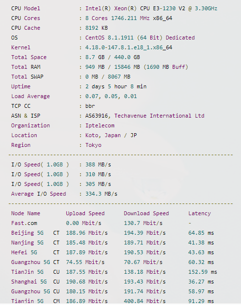Click the Uptime value
Image resolution: width=241 pixels, height=305 pixels.
point(116,86)
